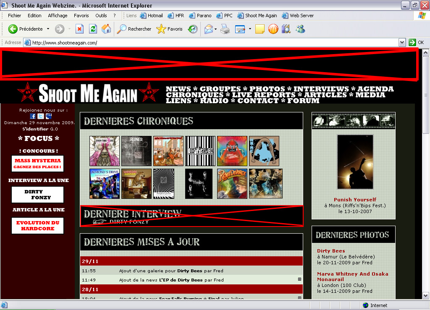Image resolution: width=430 pixels, height=310 pixels.
Task: Open Parano link in Liens bar
Action: coord(200,16)
